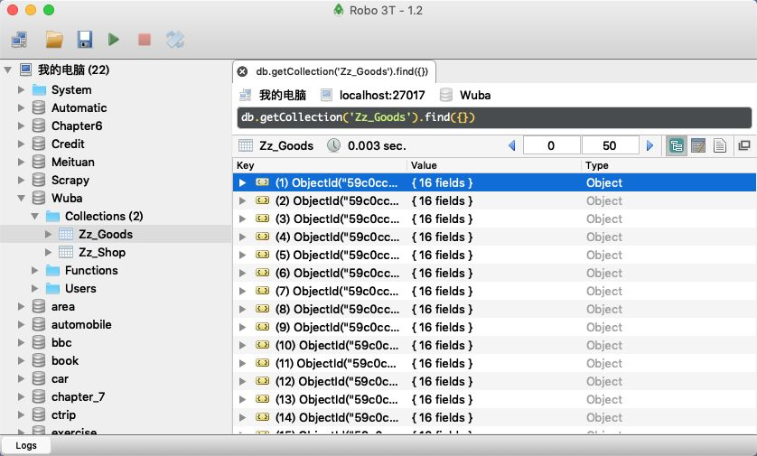Image resolution: width=757 pixels, height=456 pixels.
Task: Select the Credit database
Action: tap(68, 144)
